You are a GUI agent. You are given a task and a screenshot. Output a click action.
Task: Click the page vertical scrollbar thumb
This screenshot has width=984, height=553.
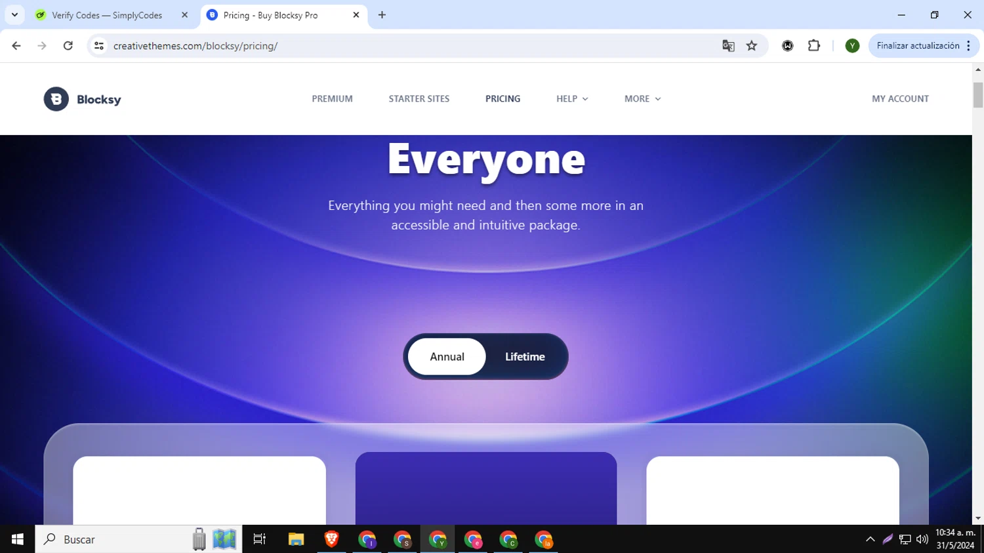[x=978, y=95]
